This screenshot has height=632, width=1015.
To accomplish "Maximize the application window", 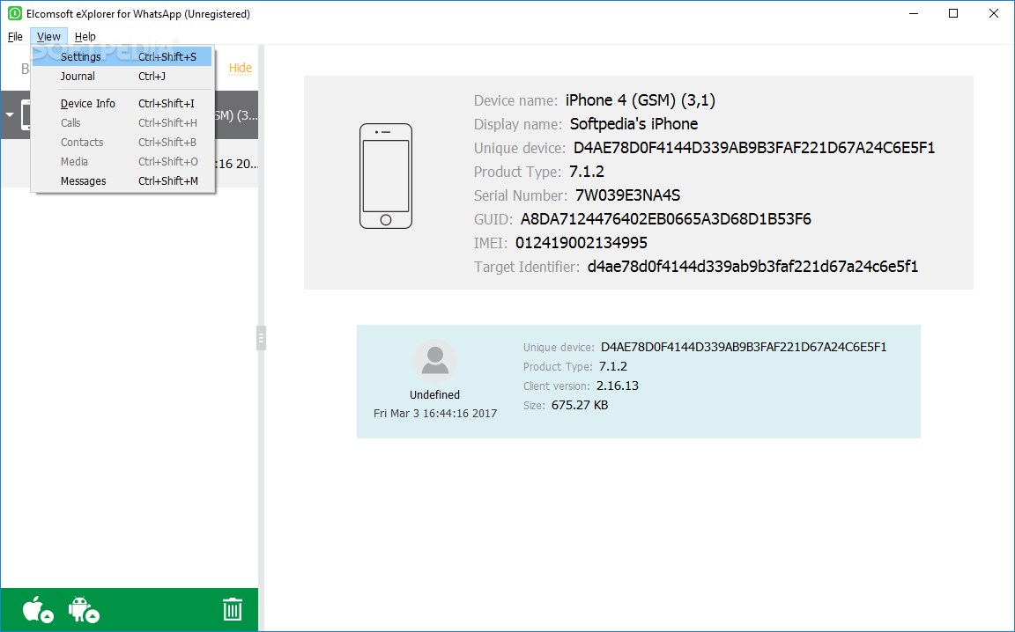I will click(952, 13).
